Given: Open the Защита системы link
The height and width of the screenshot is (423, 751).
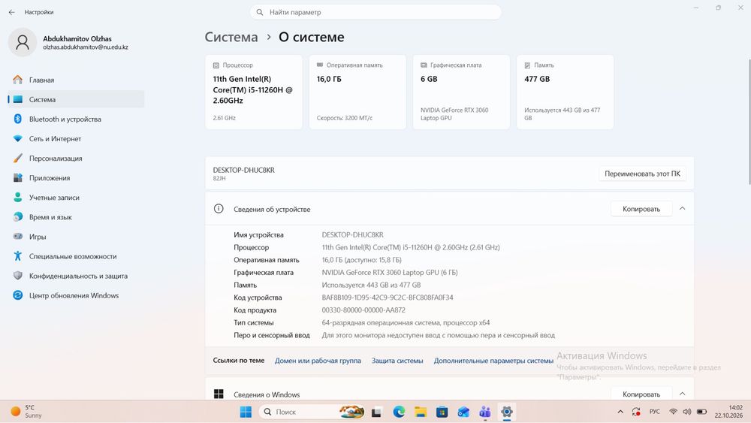Looking at the screenshot, I should [397, 361].
